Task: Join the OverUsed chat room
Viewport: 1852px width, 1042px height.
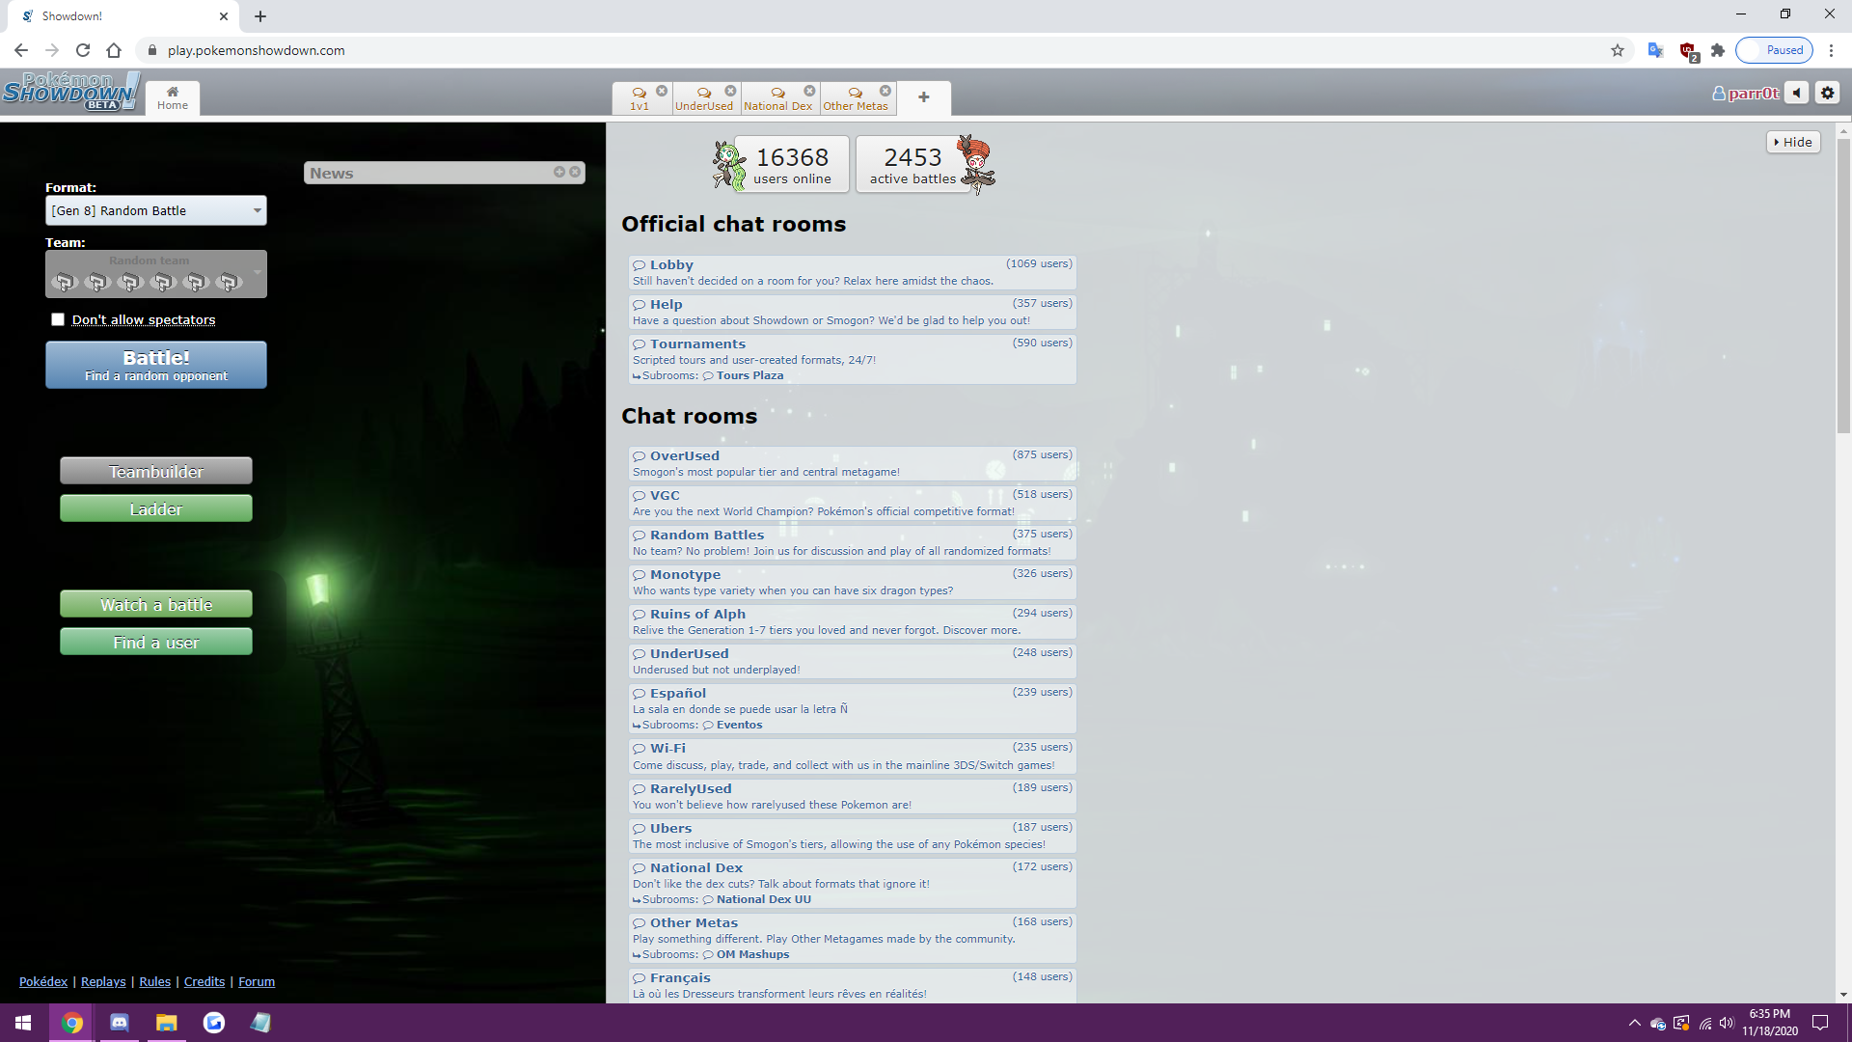Action: [x=853, y=463]
